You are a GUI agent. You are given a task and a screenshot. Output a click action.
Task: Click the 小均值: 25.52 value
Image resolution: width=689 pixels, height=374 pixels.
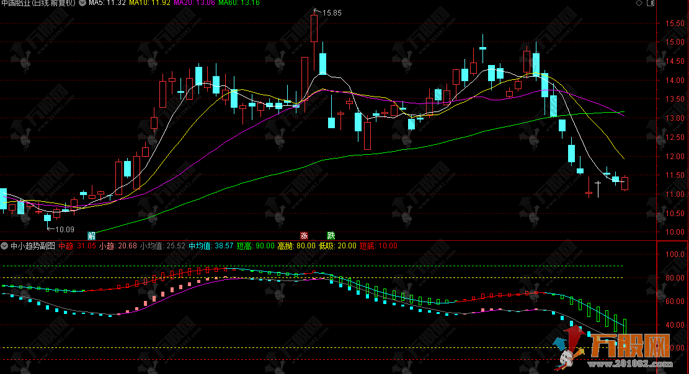point(162,246)
